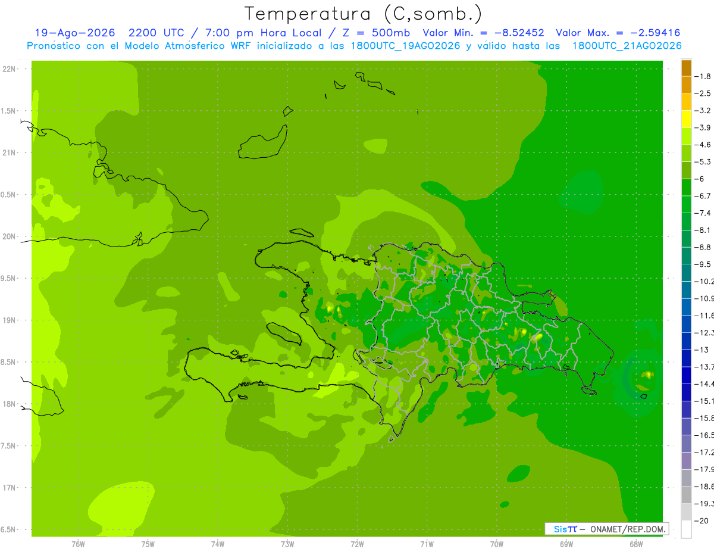
Task: Click the '18N' latitude axis label
Action: 10,404
